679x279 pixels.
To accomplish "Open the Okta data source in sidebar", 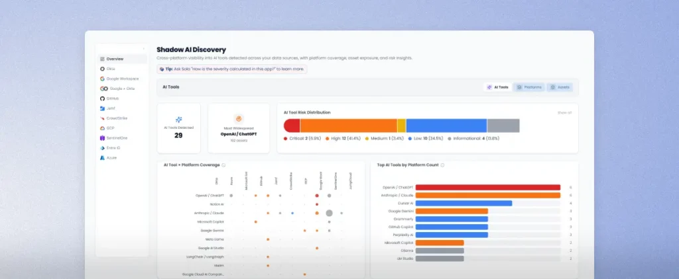I will [x=110, y=69].
